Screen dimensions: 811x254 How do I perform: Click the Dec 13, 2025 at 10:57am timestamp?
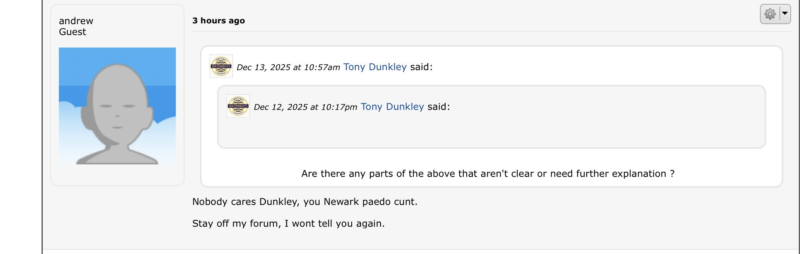pyautogui.click(x=288, y=67)
